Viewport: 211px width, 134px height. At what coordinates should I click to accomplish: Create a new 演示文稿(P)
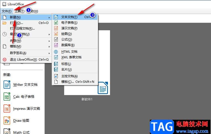(x=75, y=28)
